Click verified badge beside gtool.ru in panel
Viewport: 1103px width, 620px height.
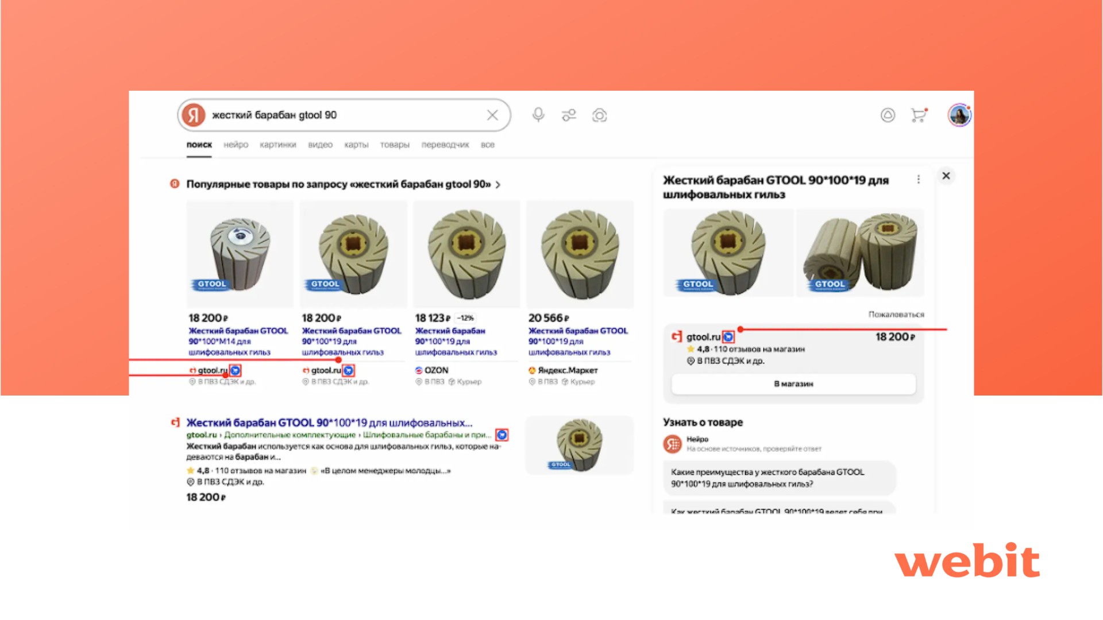728,337
